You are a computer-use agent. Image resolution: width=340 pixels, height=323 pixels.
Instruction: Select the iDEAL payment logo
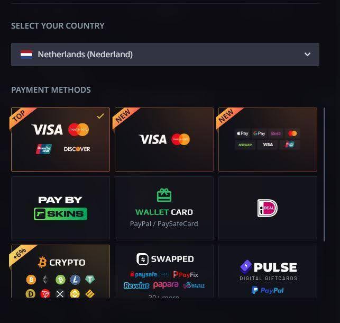tap(267, 208)
